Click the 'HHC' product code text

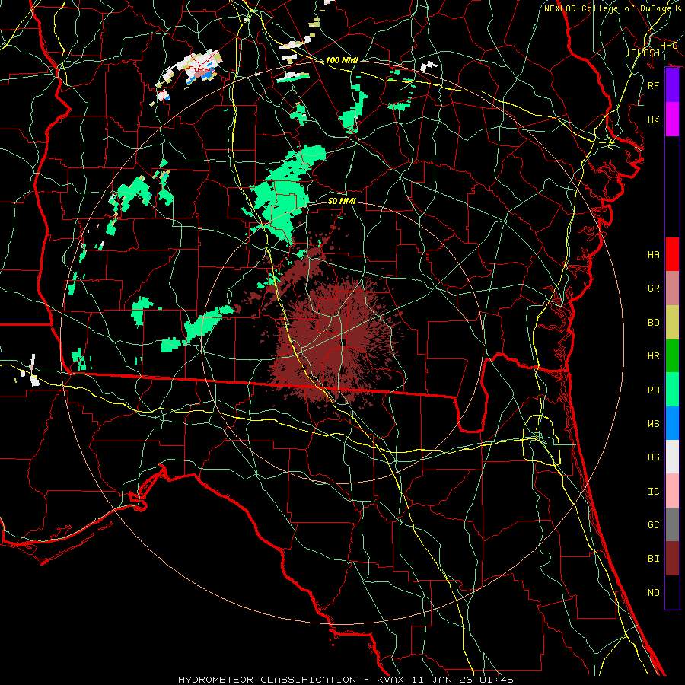pos(668,46)
